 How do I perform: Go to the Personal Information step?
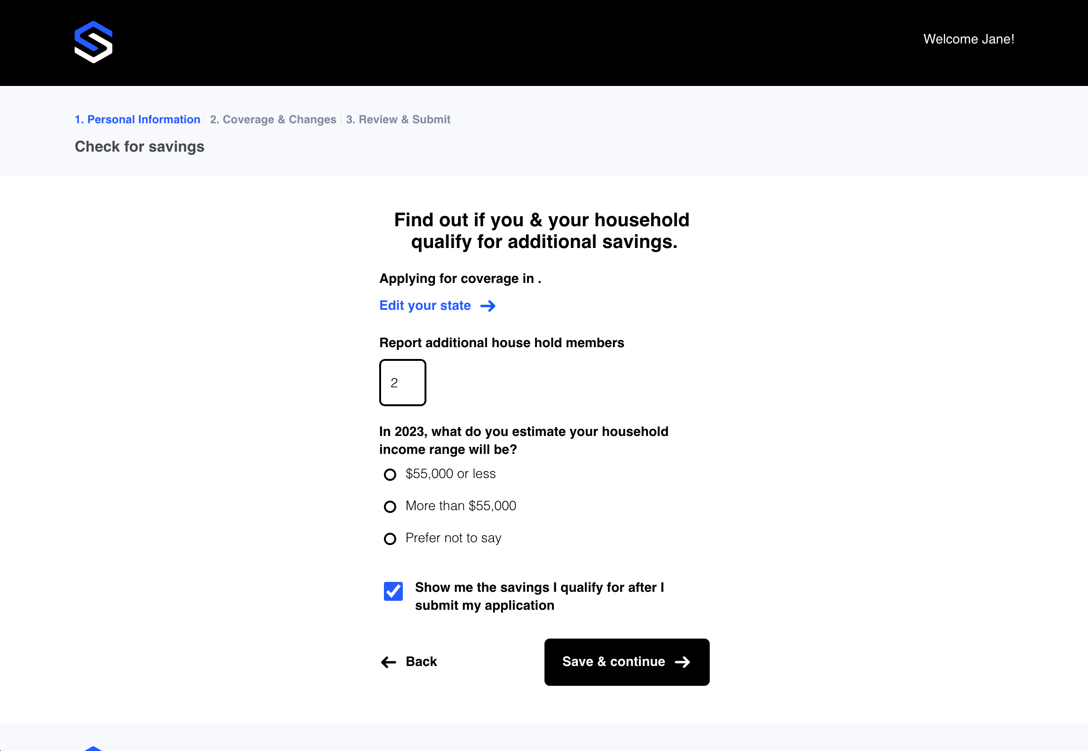coord(137,119)
